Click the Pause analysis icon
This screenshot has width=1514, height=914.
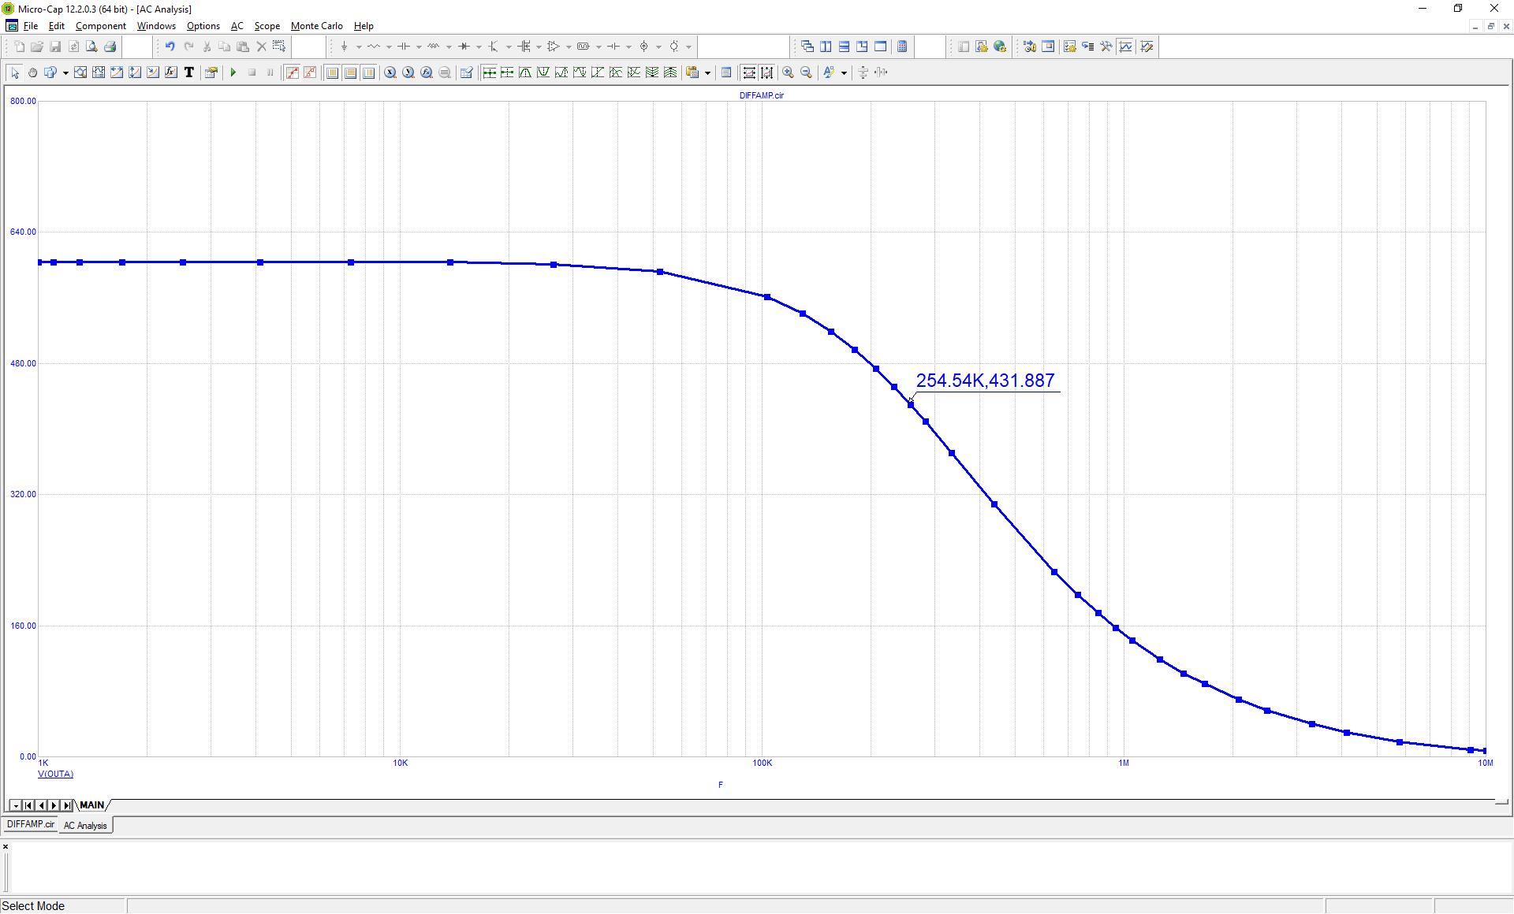270,72
